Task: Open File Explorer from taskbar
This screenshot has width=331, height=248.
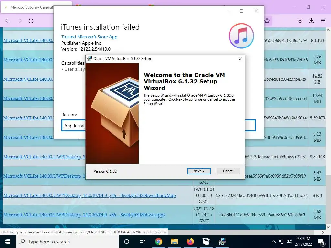Action: tap(174, 242)
